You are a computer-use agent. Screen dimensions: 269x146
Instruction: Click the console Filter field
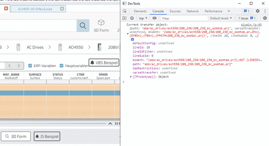pyautogui.click(x=184, y=18)
